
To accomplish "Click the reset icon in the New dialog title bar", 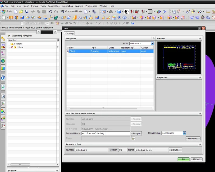I will point(200,28).
